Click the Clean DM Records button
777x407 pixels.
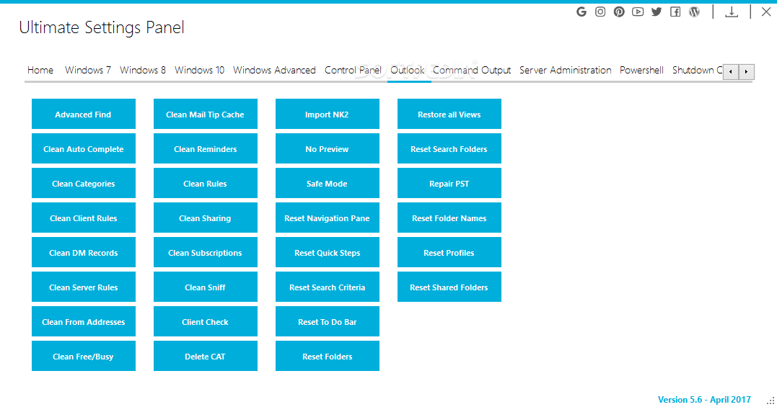click(83, 252)
